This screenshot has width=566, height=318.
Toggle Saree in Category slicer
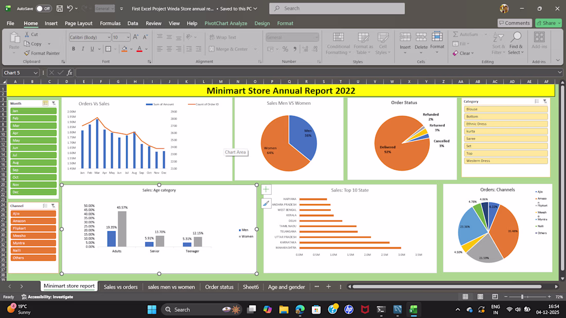point(506,138)
